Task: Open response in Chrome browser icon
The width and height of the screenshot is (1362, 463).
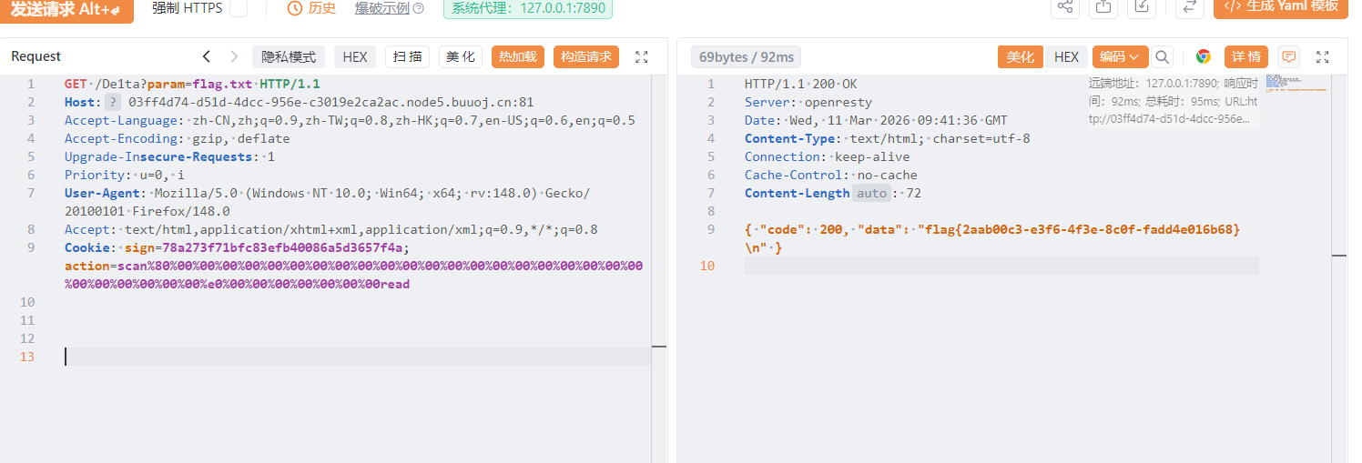Action: pyautogui.click(x=1203, y=56)
